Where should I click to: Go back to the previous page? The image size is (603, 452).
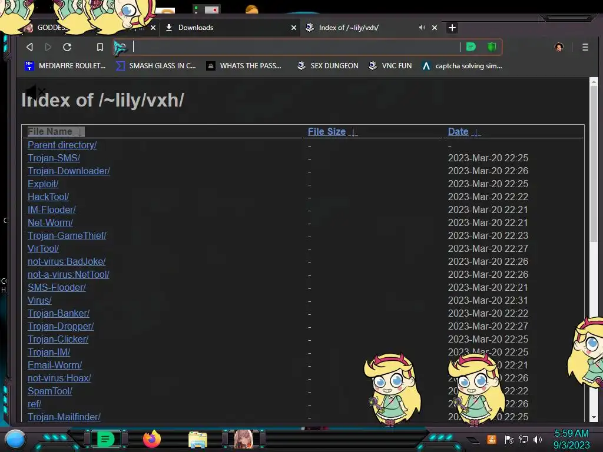click(29, 47)
